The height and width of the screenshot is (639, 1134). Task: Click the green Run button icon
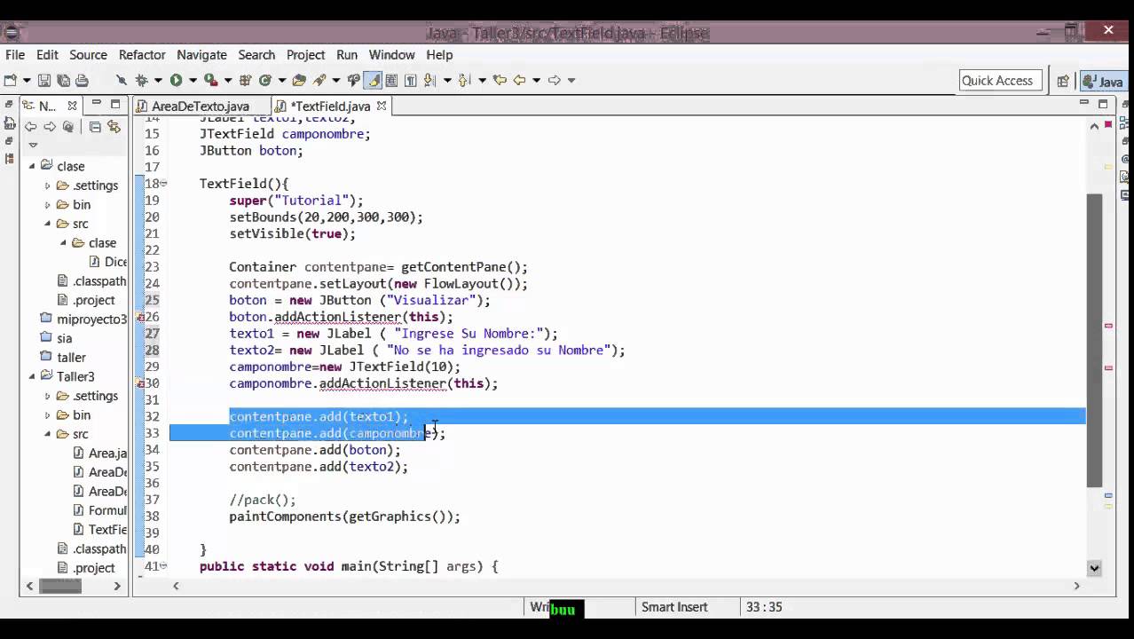[x=176, y=80]
